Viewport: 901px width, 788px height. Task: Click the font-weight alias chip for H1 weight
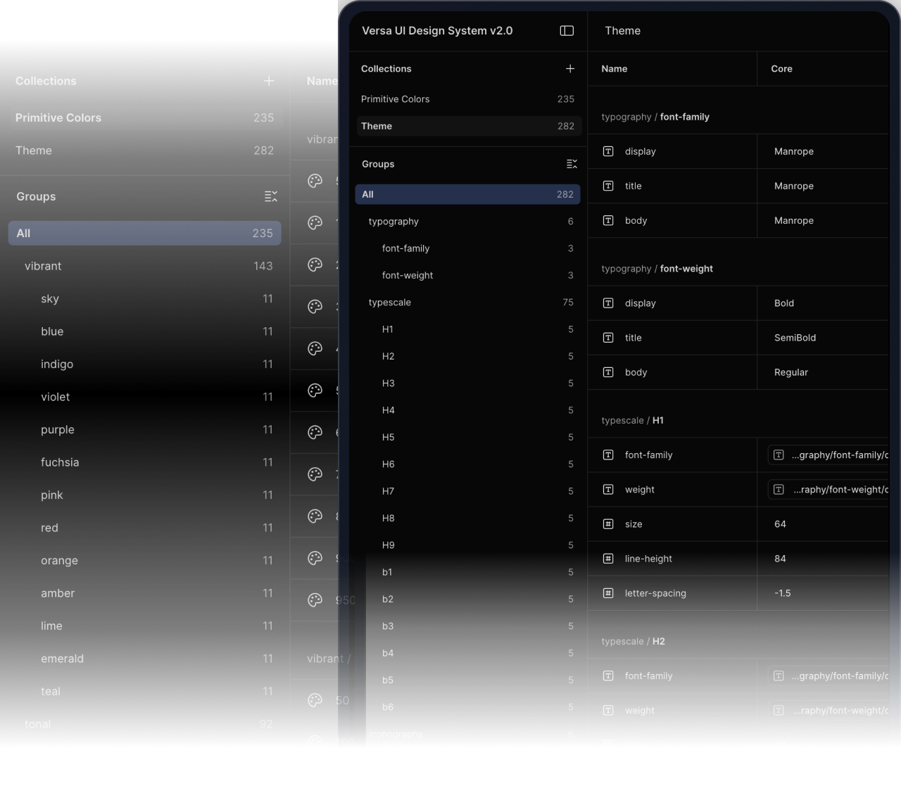tap(829, 490)
